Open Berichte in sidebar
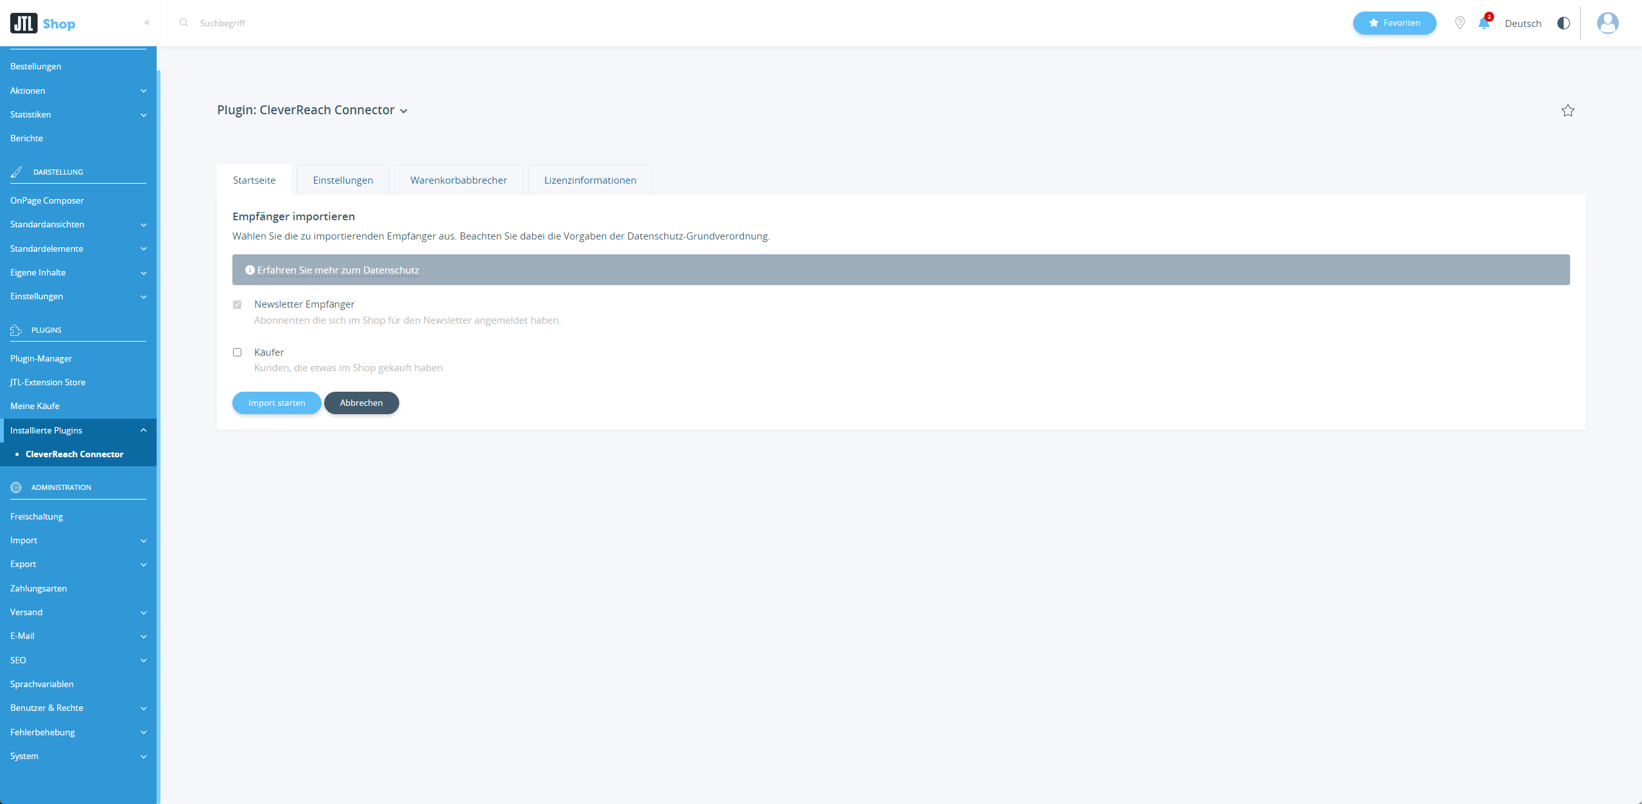 pos(27,138)
